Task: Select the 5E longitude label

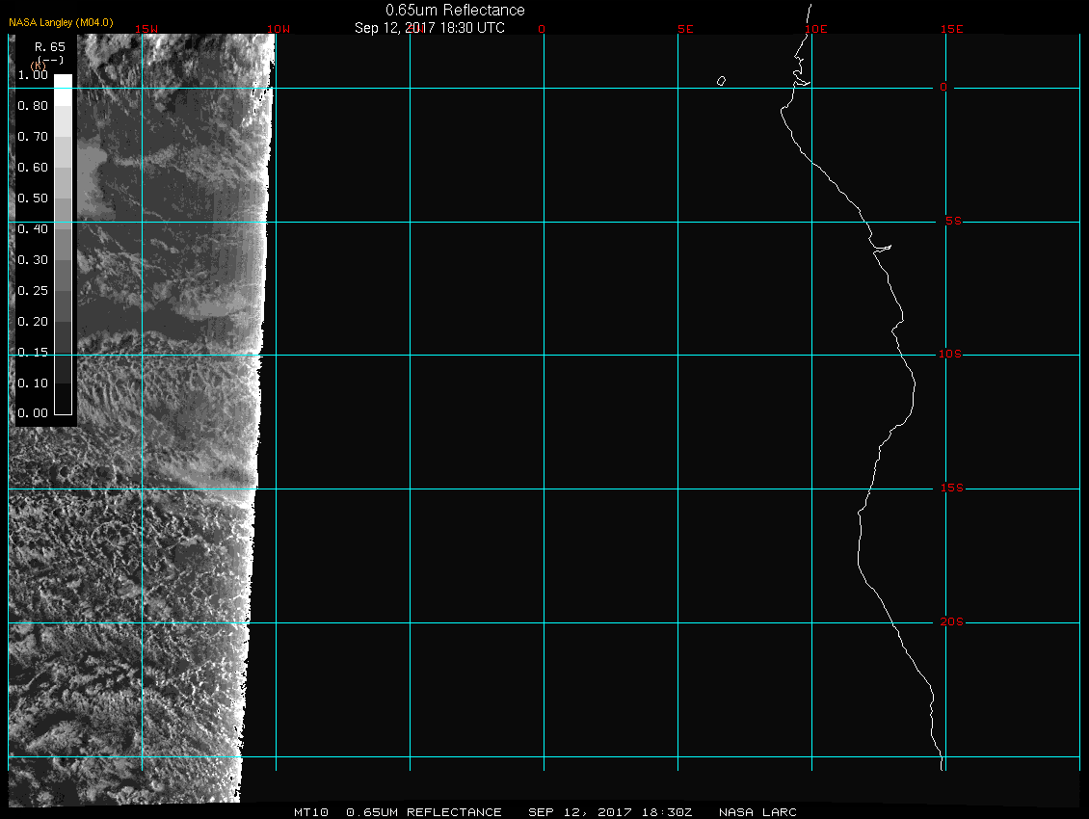Action: pos(685,29)
